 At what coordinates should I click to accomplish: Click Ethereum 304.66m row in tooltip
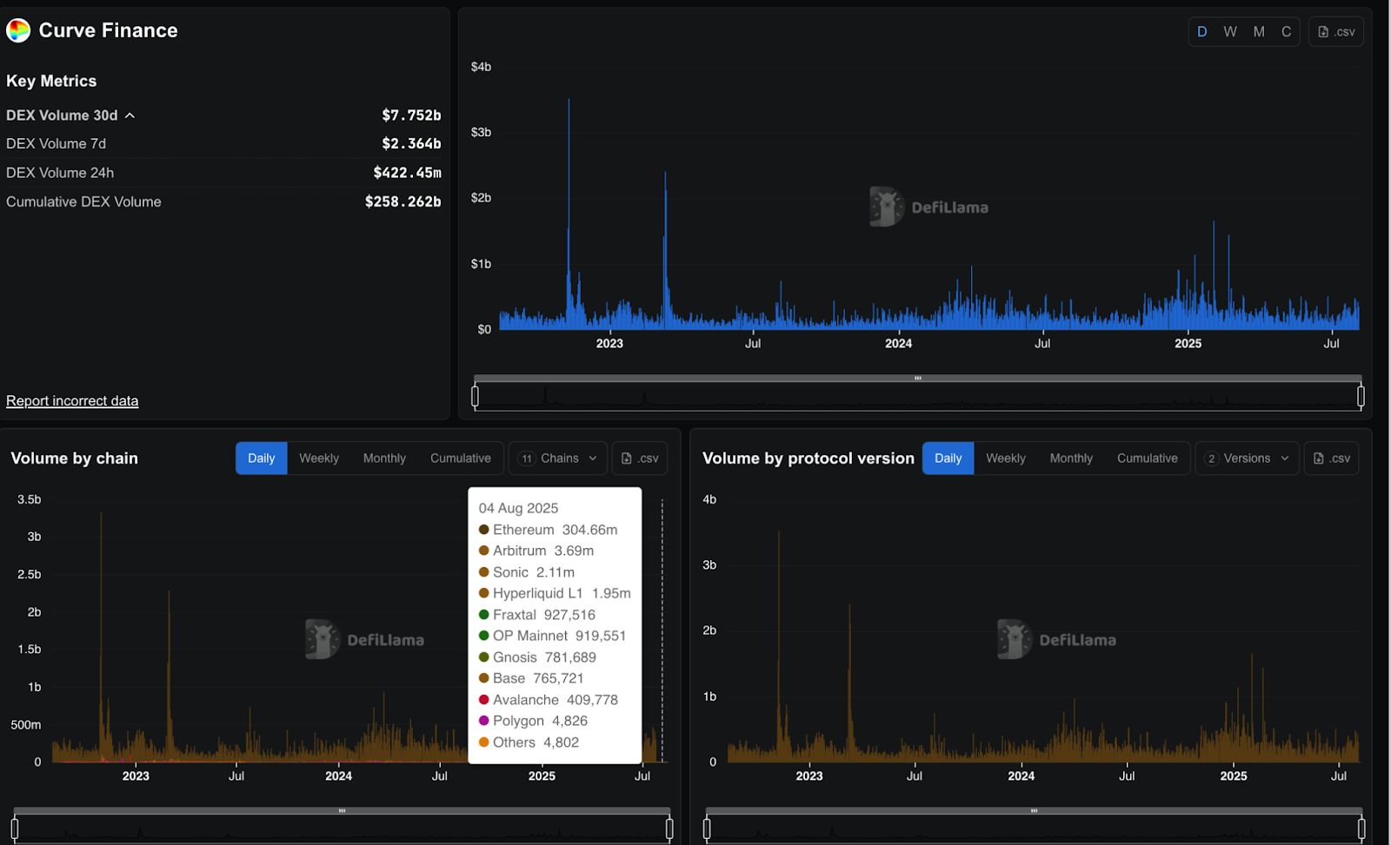coord(548,530)
